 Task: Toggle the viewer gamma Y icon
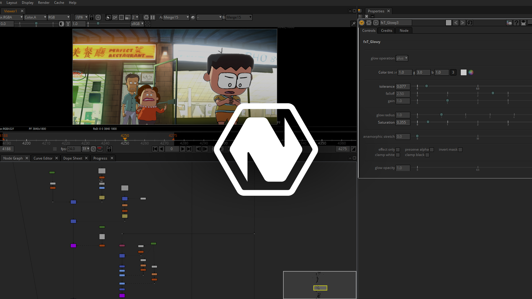(x=68, y=24)
